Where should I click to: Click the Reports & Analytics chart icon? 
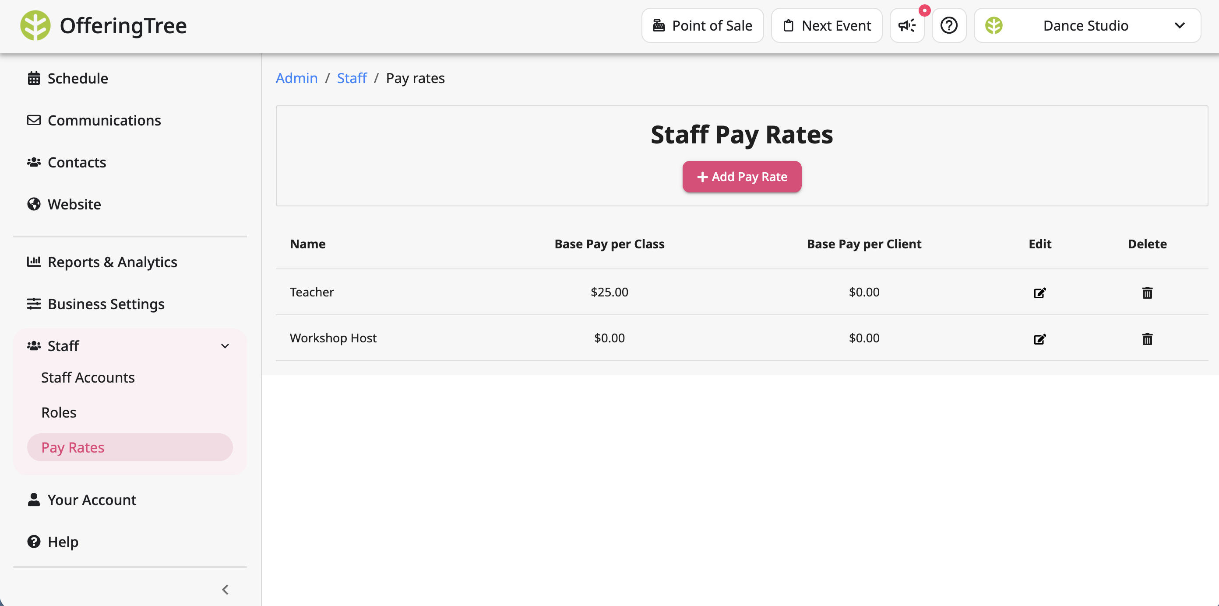pos(34,261)
